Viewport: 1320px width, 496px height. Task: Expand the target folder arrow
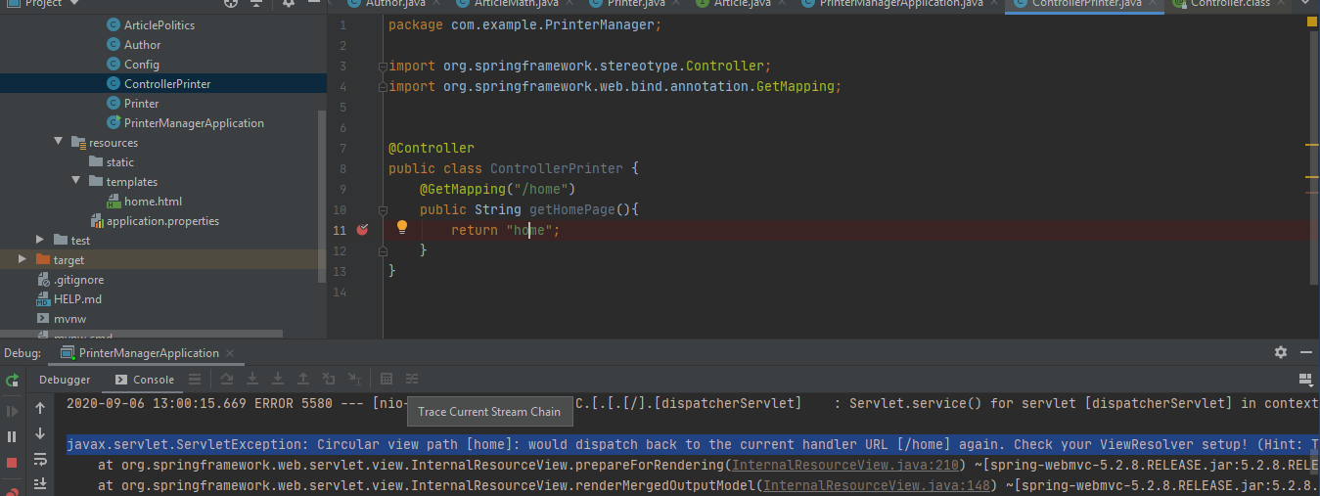pyautogui.click(x=23, y=260)
